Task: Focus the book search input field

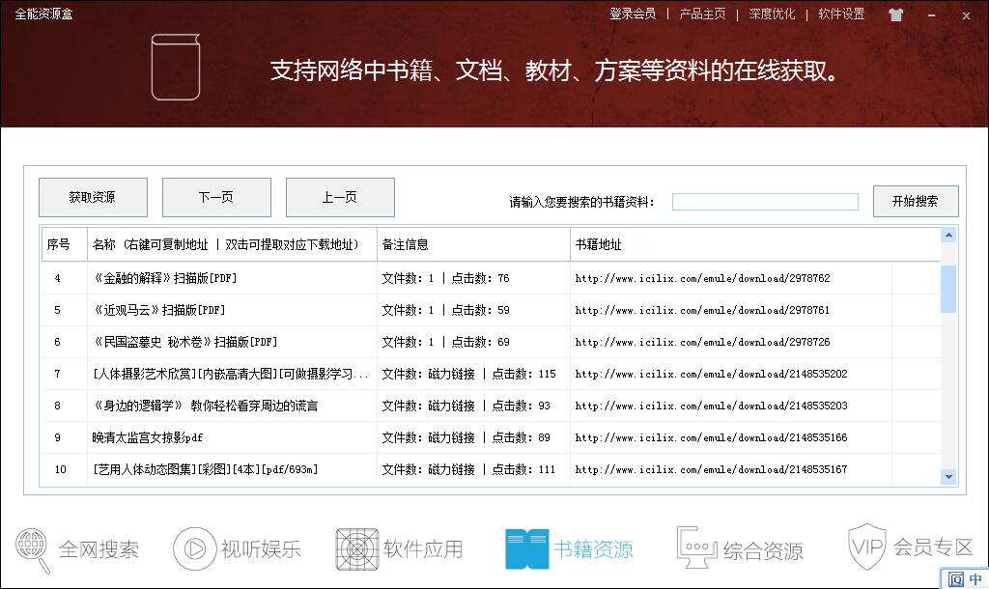Action: click(764, 202)
